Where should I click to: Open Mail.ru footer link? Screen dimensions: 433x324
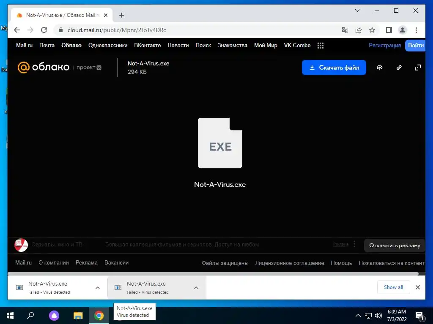[24, 263]
